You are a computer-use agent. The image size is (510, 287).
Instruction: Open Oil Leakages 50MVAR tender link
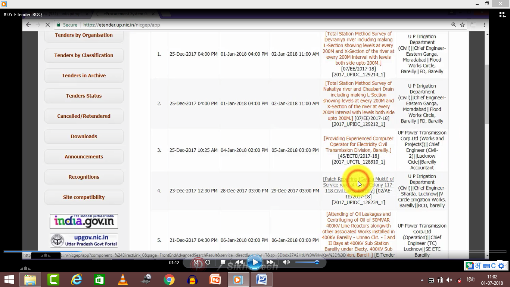[x=358, y=235]
